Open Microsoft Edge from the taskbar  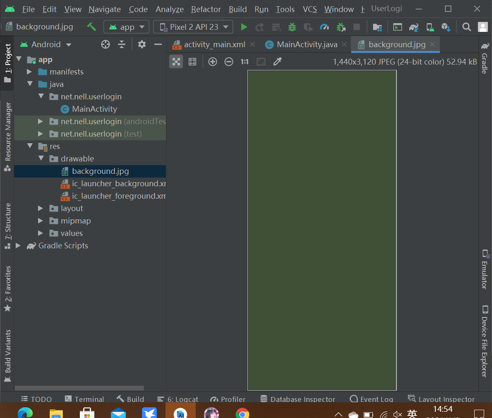(x=25, y=413)
